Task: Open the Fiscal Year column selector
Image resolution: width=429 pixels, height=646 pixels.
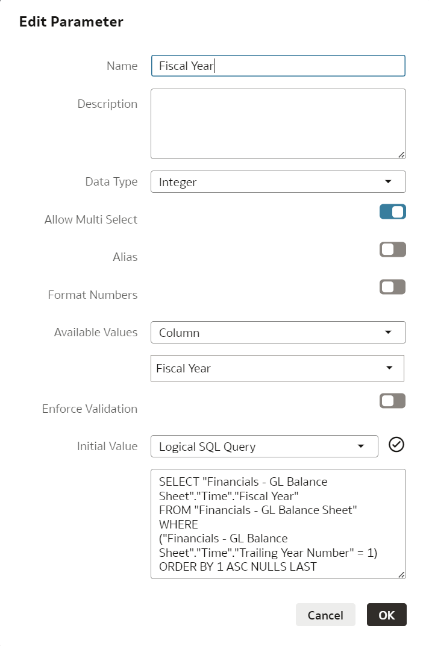Action: [x=277, y=368]
